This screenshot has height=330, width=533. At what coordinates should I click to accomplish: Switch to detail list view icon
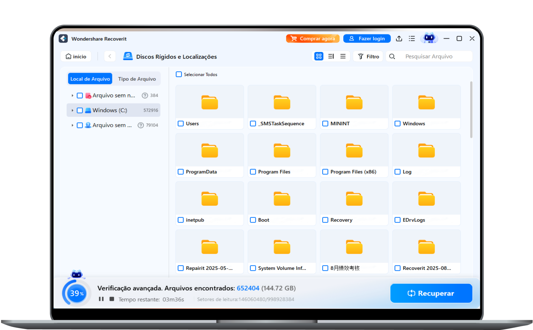click(x=331, y=57)
